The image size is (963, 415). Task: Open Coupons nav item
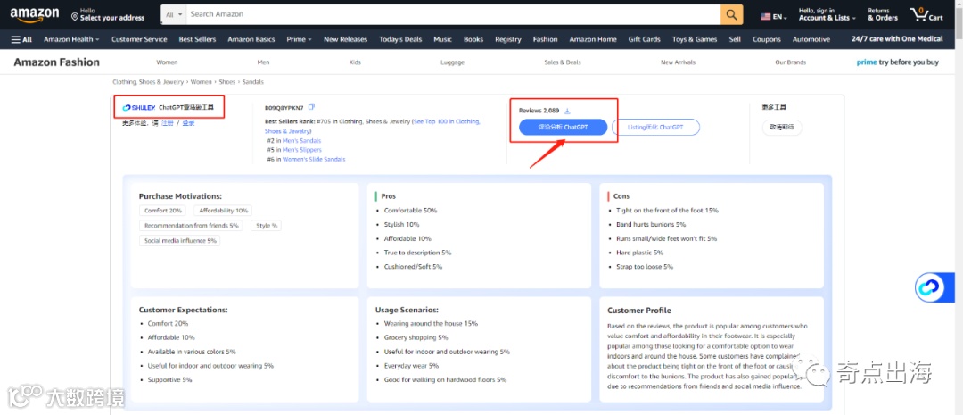(767, 39)
